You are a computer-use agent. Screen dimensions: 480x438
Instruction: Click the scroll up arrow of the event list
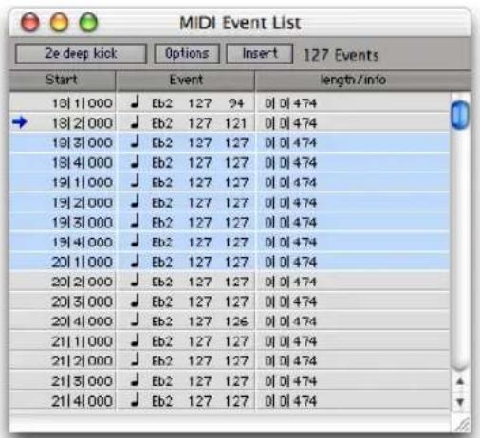coord(460,382)
